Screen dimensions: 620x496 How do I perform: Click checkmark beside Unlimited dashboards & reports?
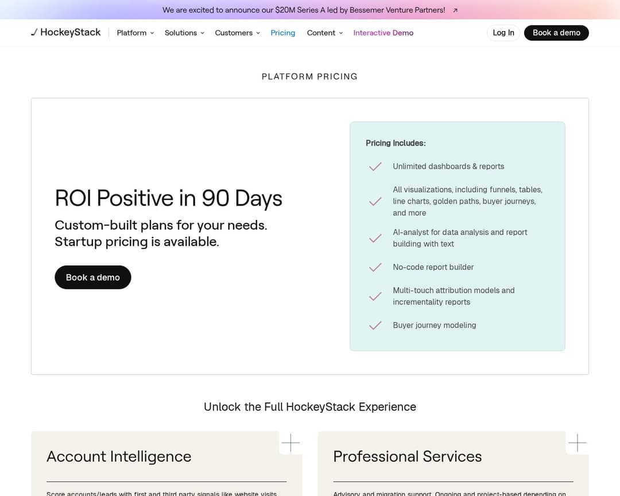[375, 166]
